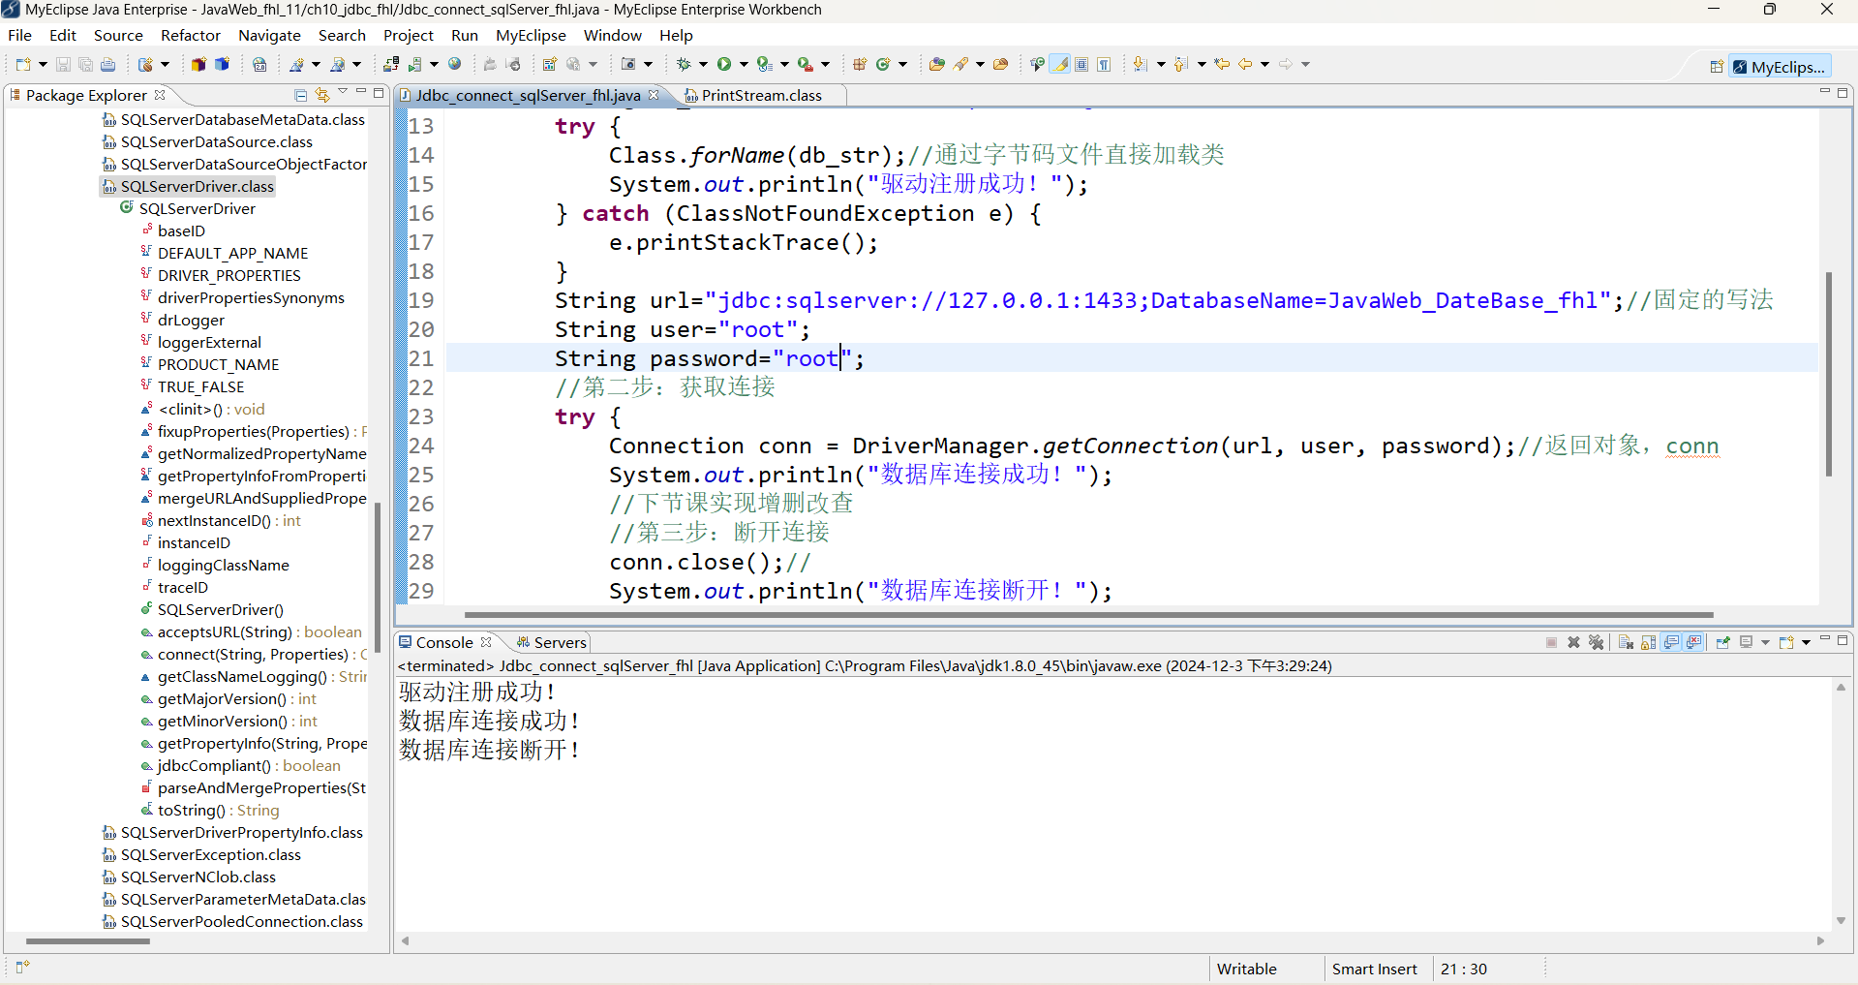This screenshot has width=1858, height=985.
Task: Toggle Link with Editor in Package Explorer
Action: 322,95
